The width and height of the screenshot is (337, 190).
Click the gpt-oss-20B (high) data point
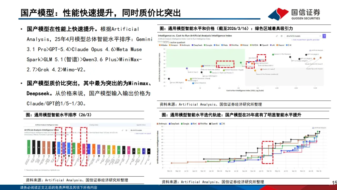169,79
